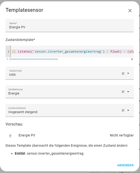Viewport: 140px width, 173px height.
Task: Click the lightning bolt preview icon
Action: (x=10, y=136)
